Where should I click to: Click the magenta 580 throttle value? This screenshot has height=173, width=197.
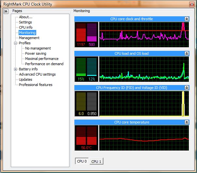[92, 45]
